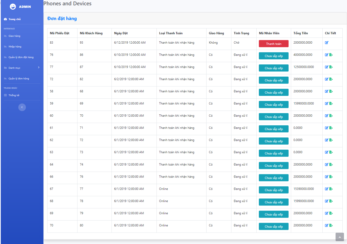Click the scroll-to-top arrow button
This screenshot has height=244, width=347.
pyautogui.click(x=340, y=237)
